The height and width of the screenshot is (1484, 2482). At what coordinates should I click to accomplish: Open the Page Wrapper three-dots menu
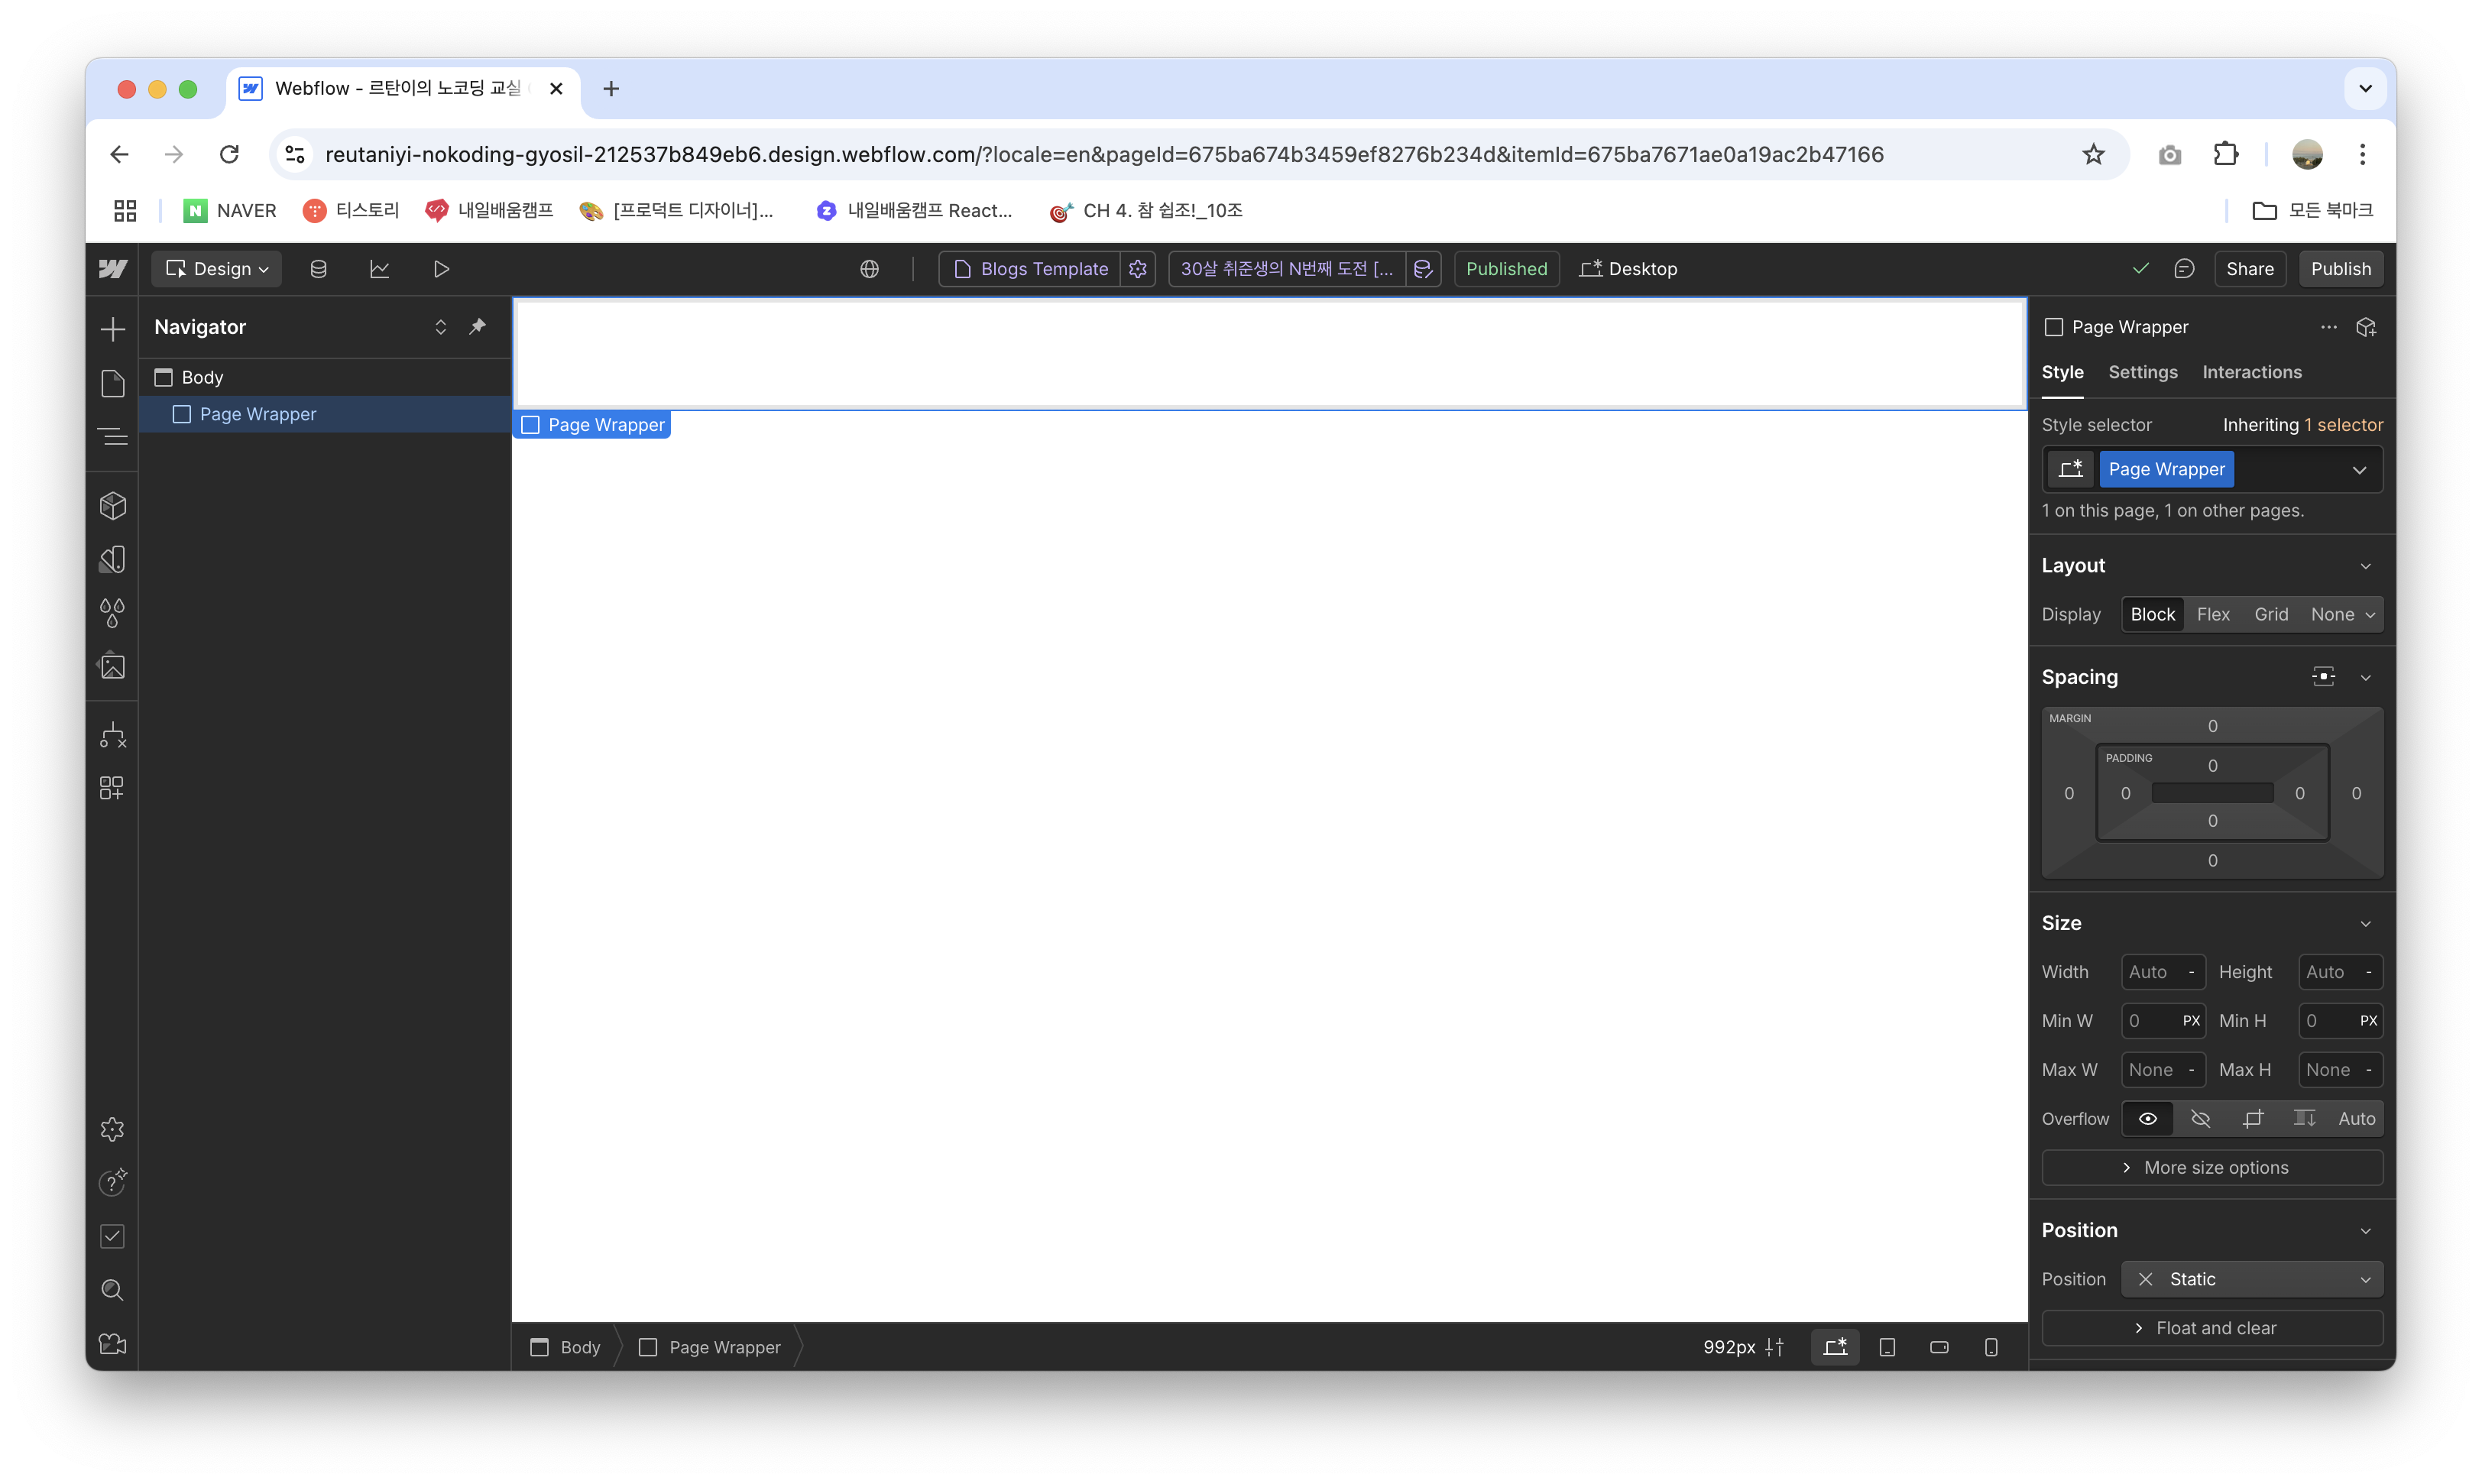click(x=2329, y=327)
